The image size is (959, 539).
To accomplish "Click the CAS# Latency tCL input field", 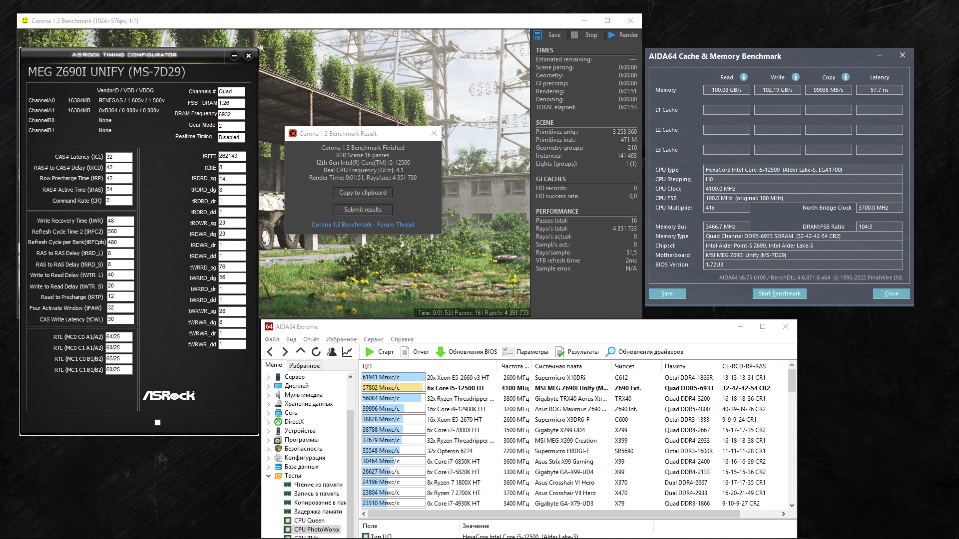I will point(118,157).
